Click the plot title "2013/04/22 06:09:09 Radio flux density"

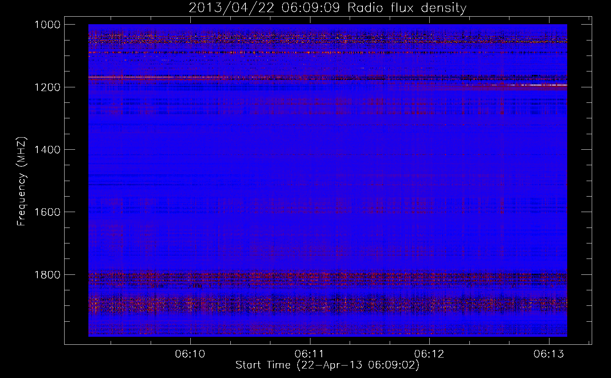point(327,8)
